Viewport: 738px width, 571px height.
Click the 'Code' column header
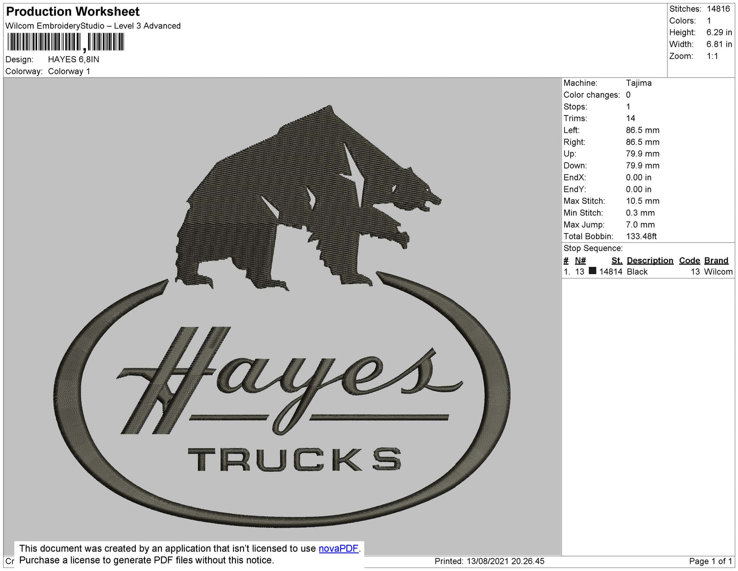click(689, 260)
